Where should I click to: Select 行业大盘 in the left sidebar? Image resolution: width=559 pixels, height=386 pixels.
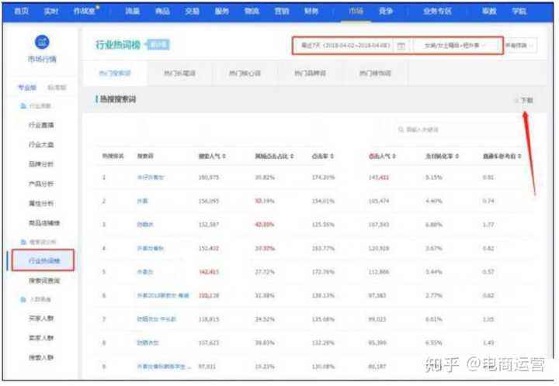click(41, 145)
